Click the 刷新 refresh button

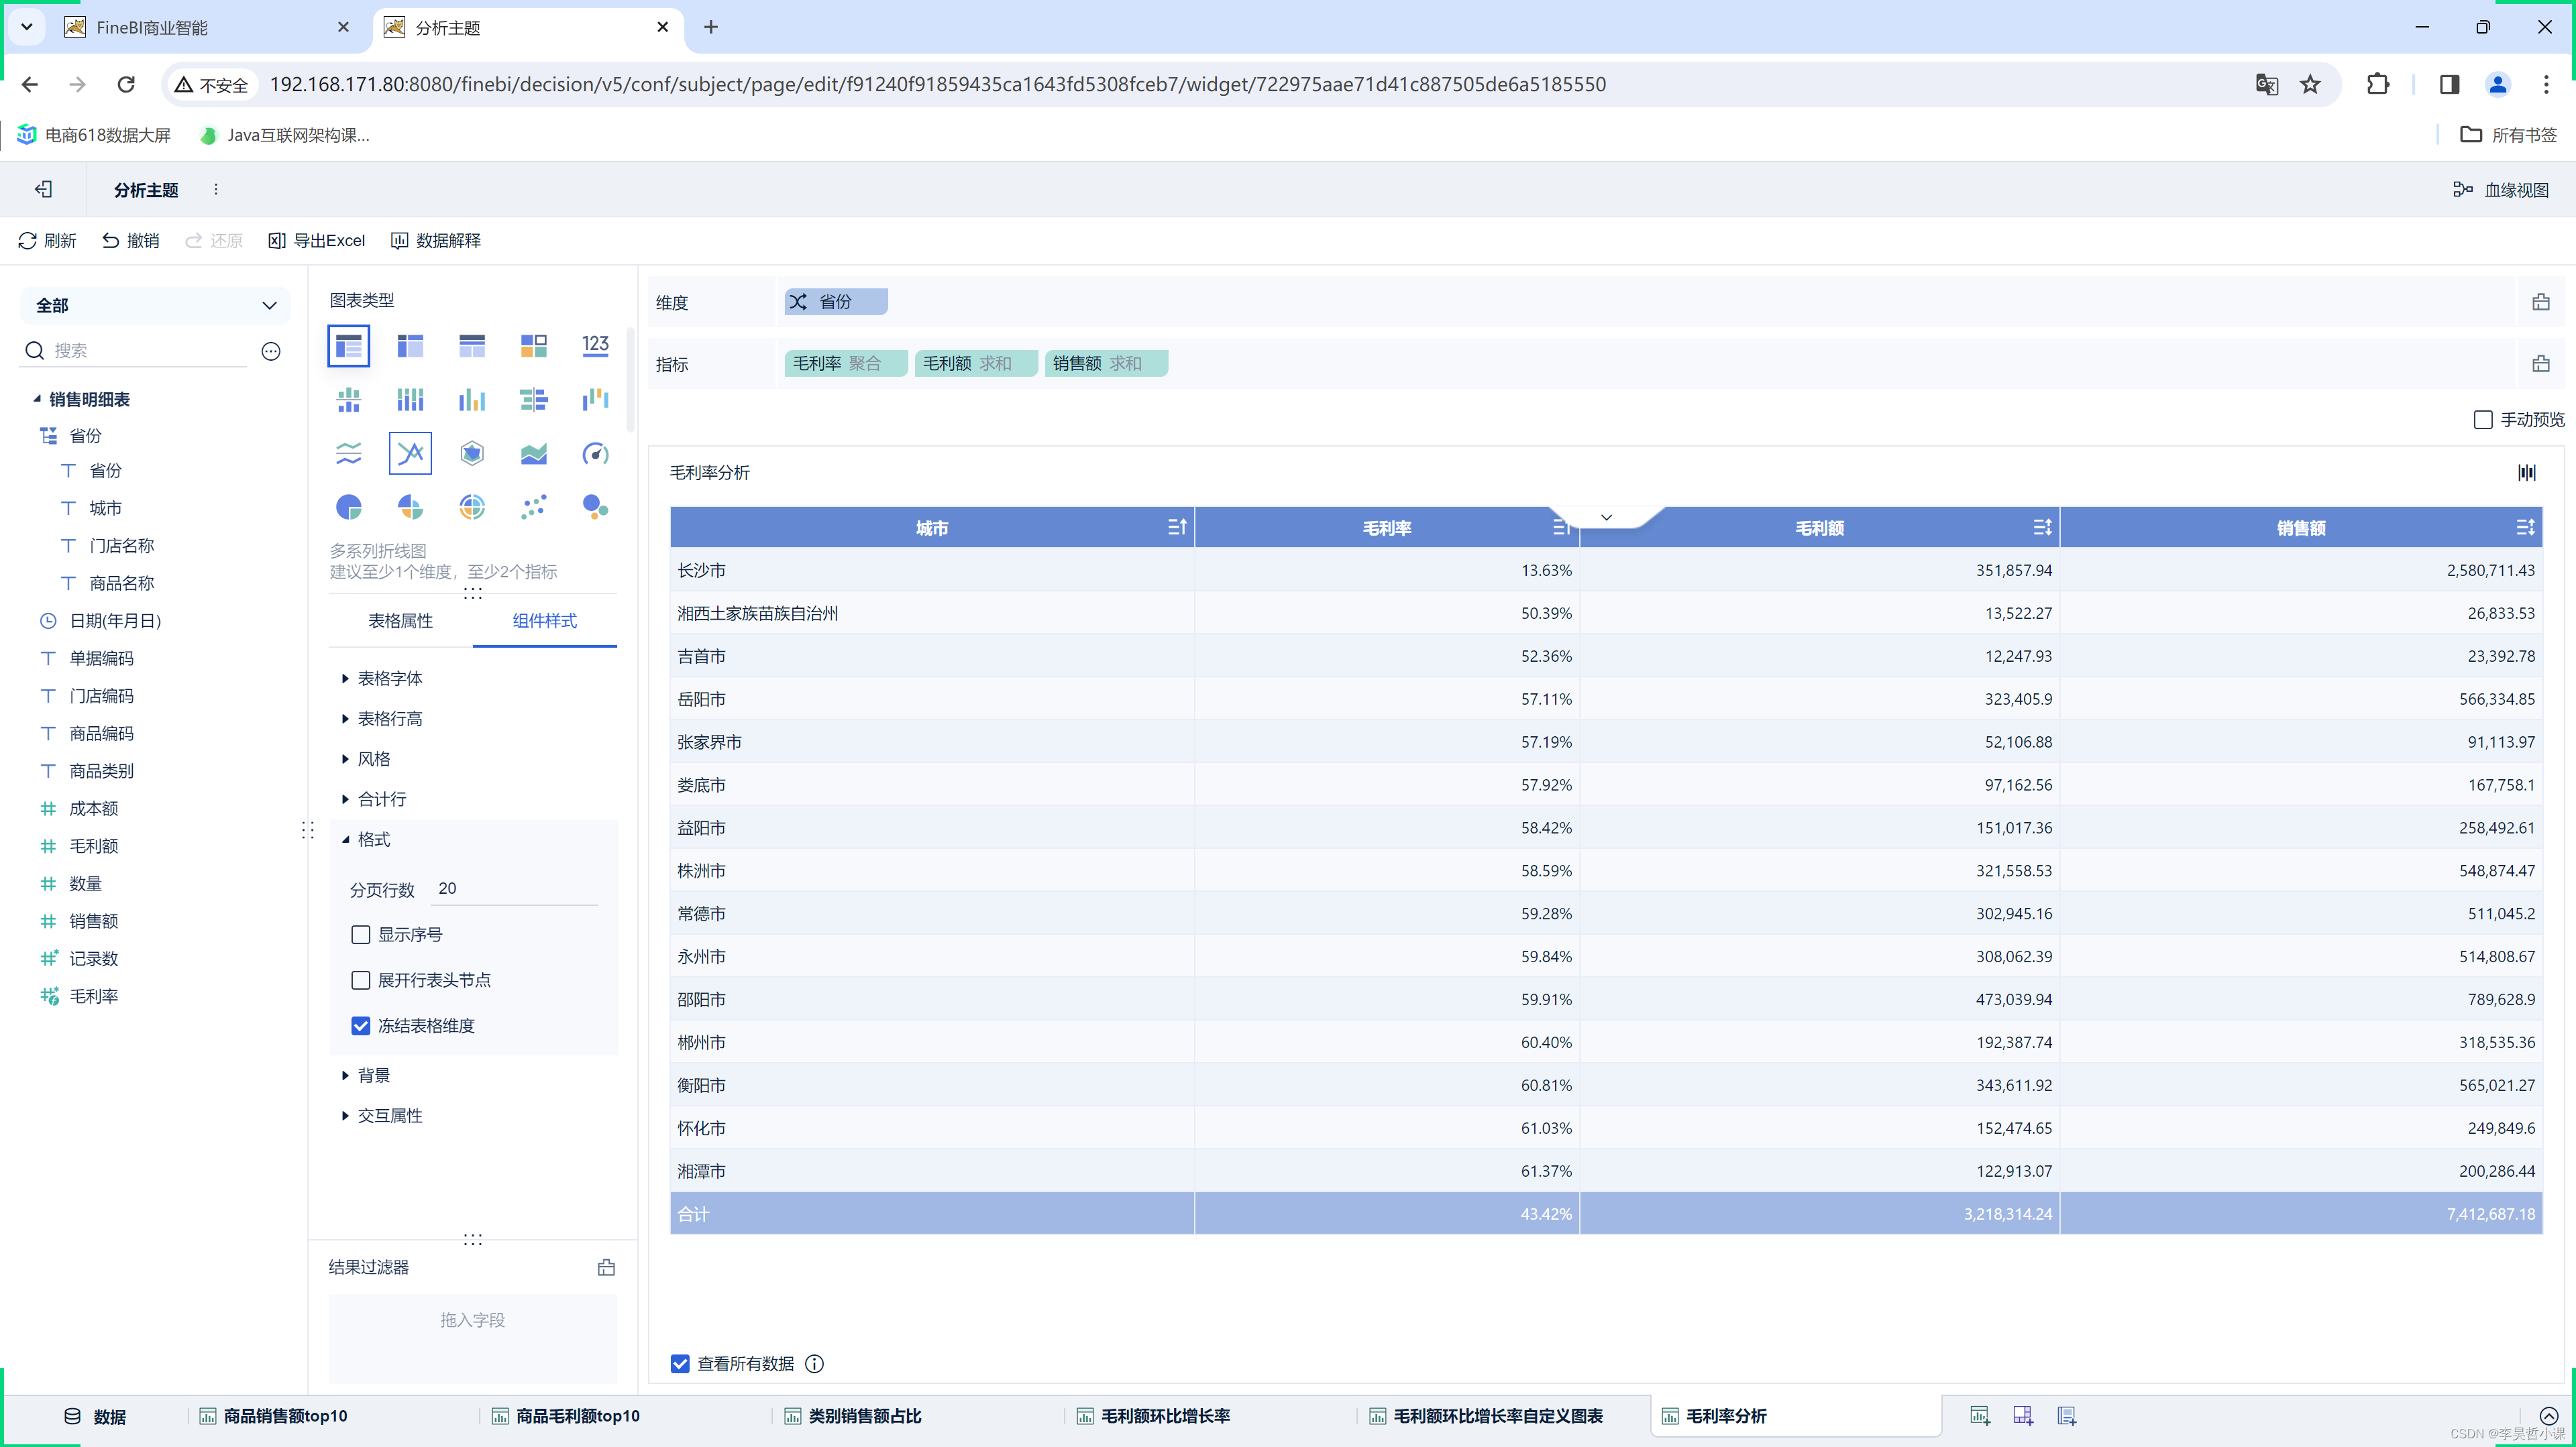pyautogui.click(x=47, y=241)
